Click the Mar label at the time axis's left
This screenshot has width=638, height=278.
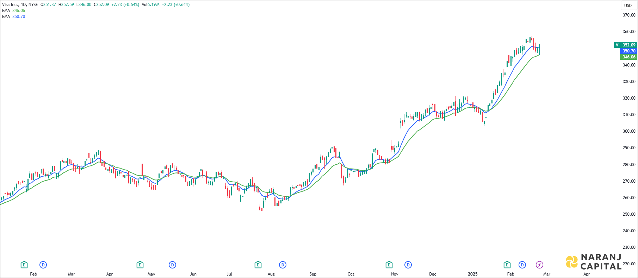72,274
